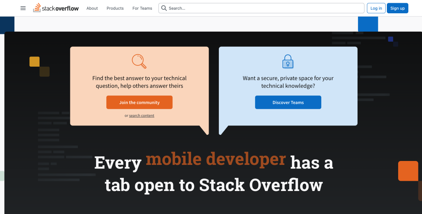Click the search magnifier icon in search bar
Viewport: 422px width, 214px height.
point(164,8)
